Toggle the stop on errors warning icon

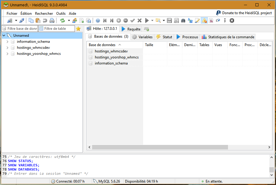pos(204,20)
